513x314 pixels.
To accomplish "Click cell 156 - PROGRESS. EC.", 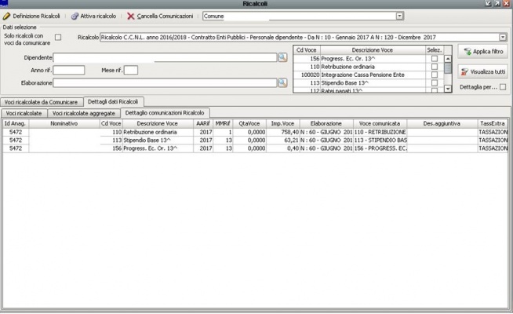I will tap(380, 148).
